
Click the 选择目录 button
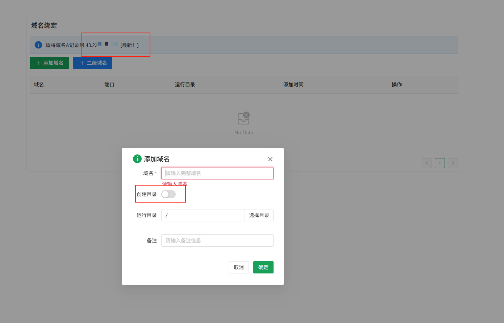(259, 215)
